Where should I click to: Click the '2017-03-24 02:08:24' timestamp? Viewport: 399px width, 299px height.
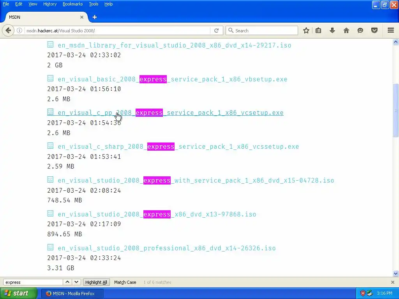(84, 191)
